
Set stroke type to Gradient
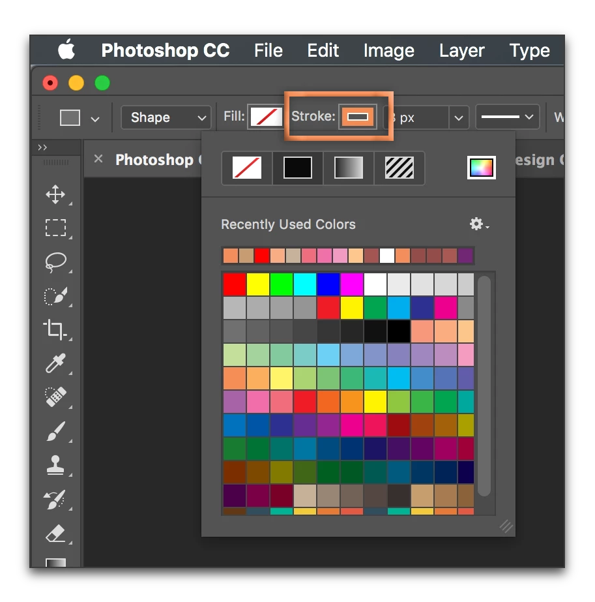click(x=348, y=168)
